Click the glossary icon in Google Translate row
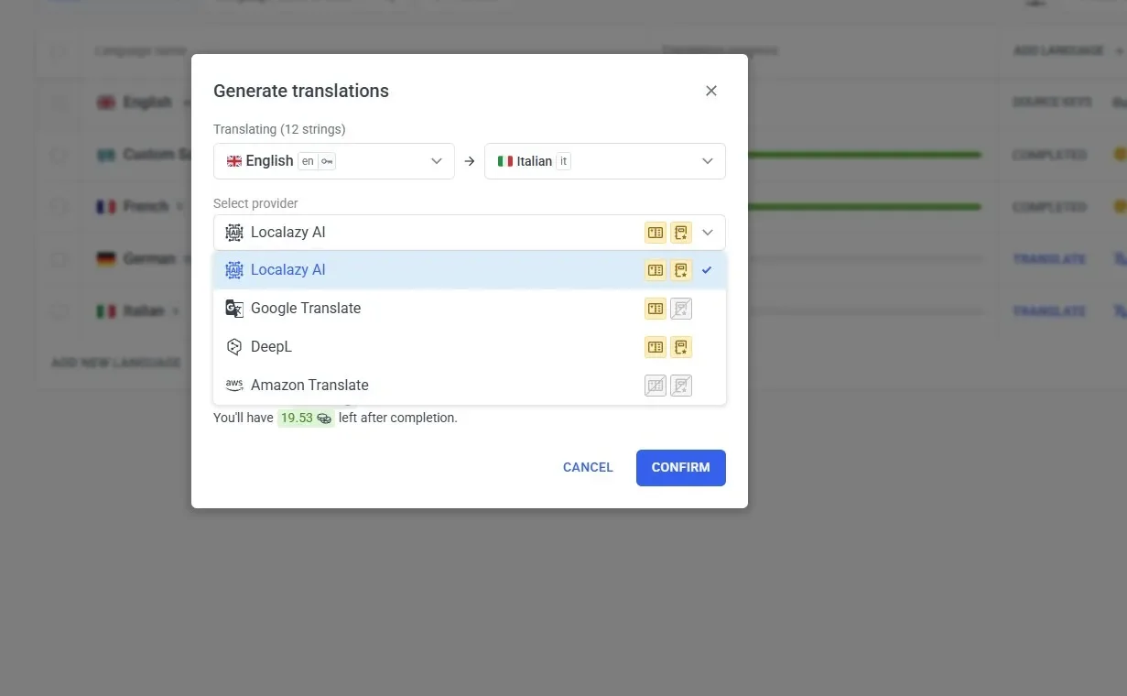Viewport: 1127px width, 696px height. tap(656, 309)
